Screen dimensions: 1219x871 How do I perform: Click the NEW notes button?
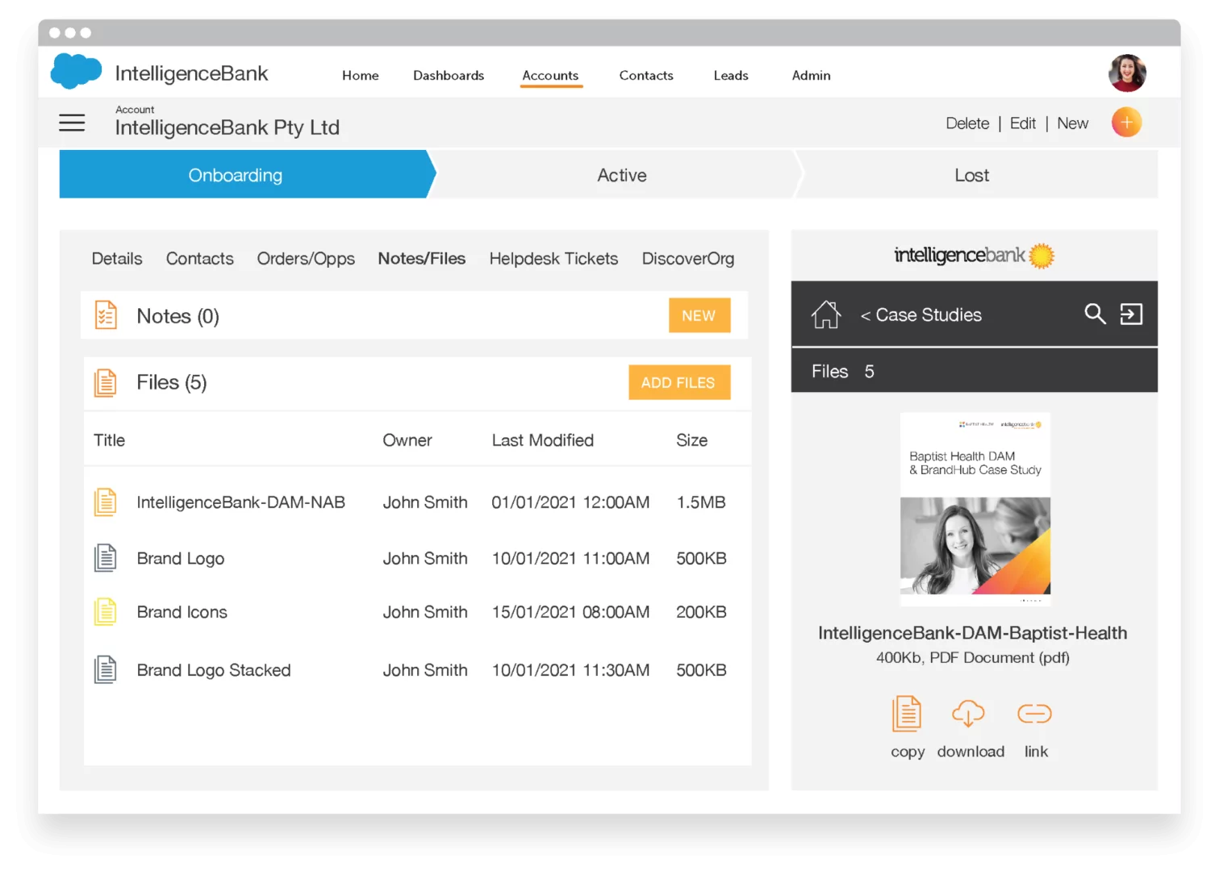(x=699, y=316)
